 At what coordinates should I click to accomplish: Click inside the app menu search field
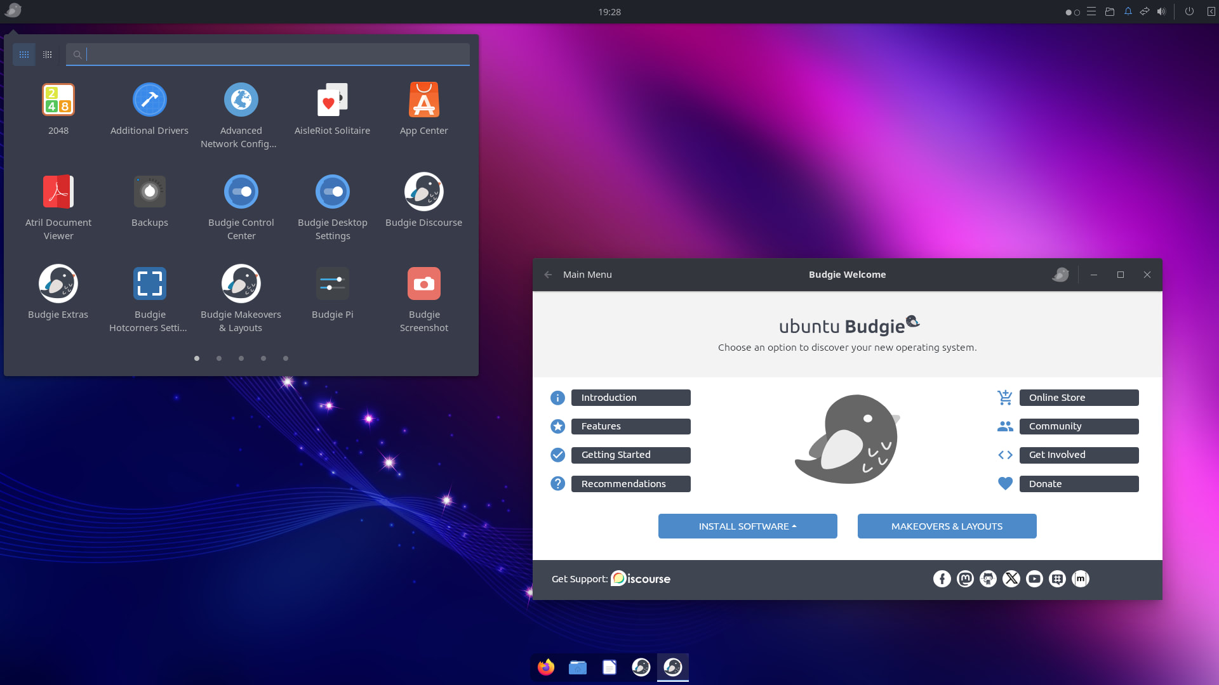pyautogui.click(x=267, y=55)
